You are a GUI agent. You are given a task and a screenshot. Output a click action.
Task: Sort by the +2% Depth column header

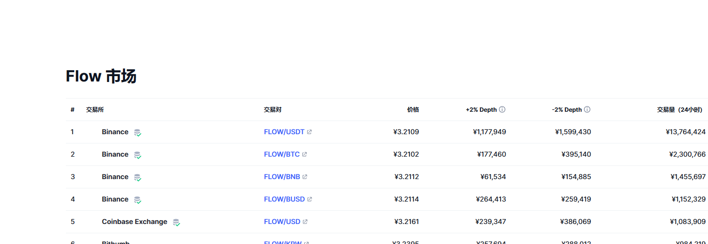pos(481,110)
